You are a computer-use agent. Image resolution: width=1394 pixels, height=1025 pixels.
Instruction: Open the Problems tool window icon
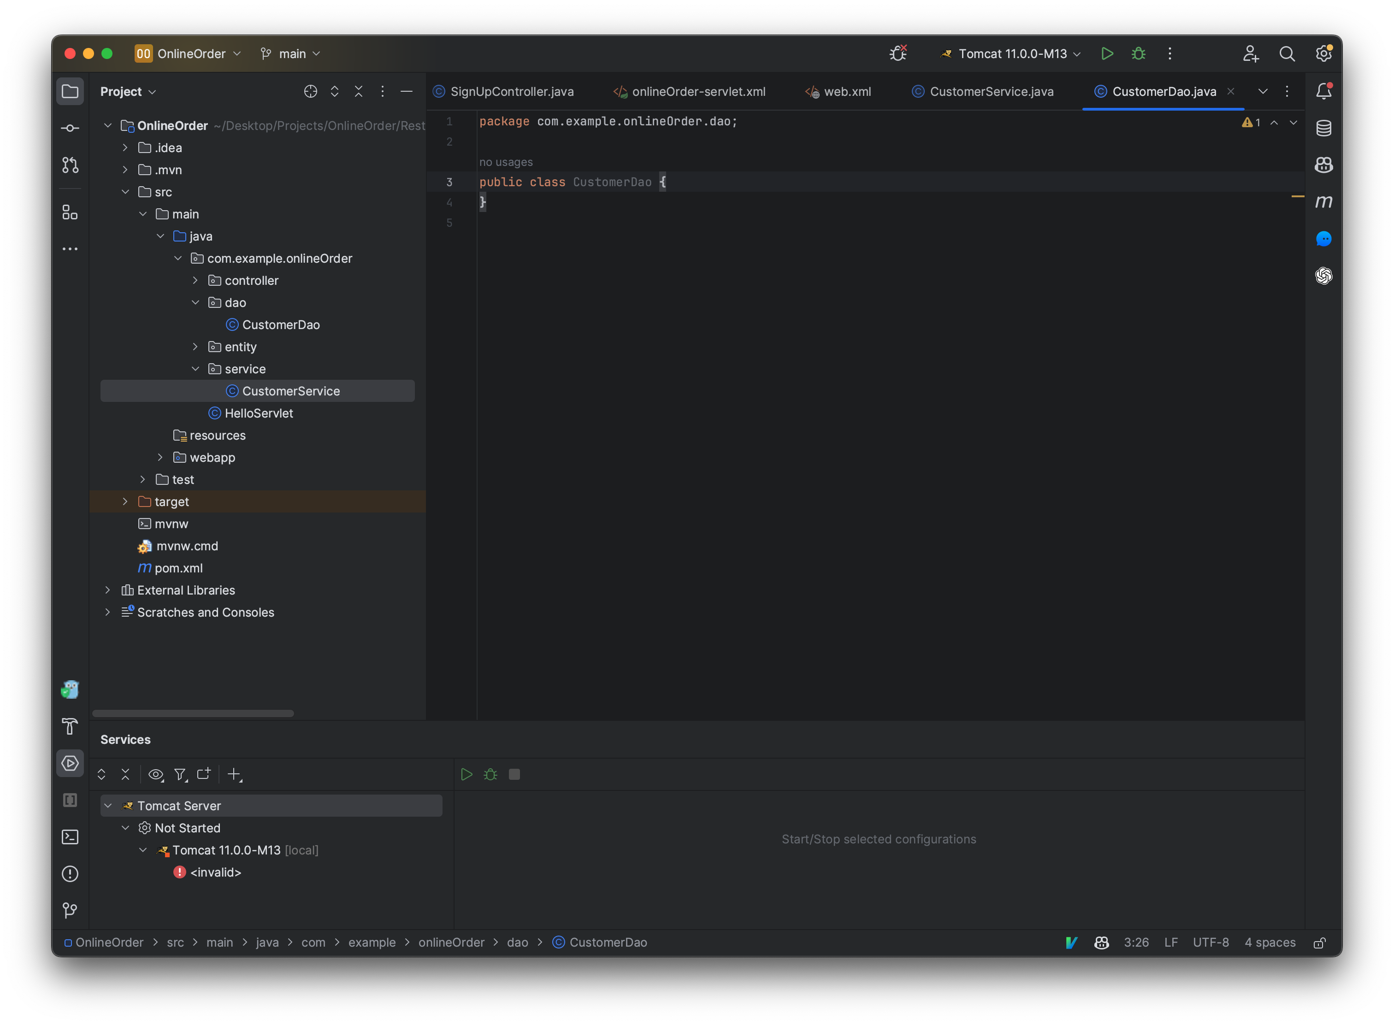tap(70, 874)
